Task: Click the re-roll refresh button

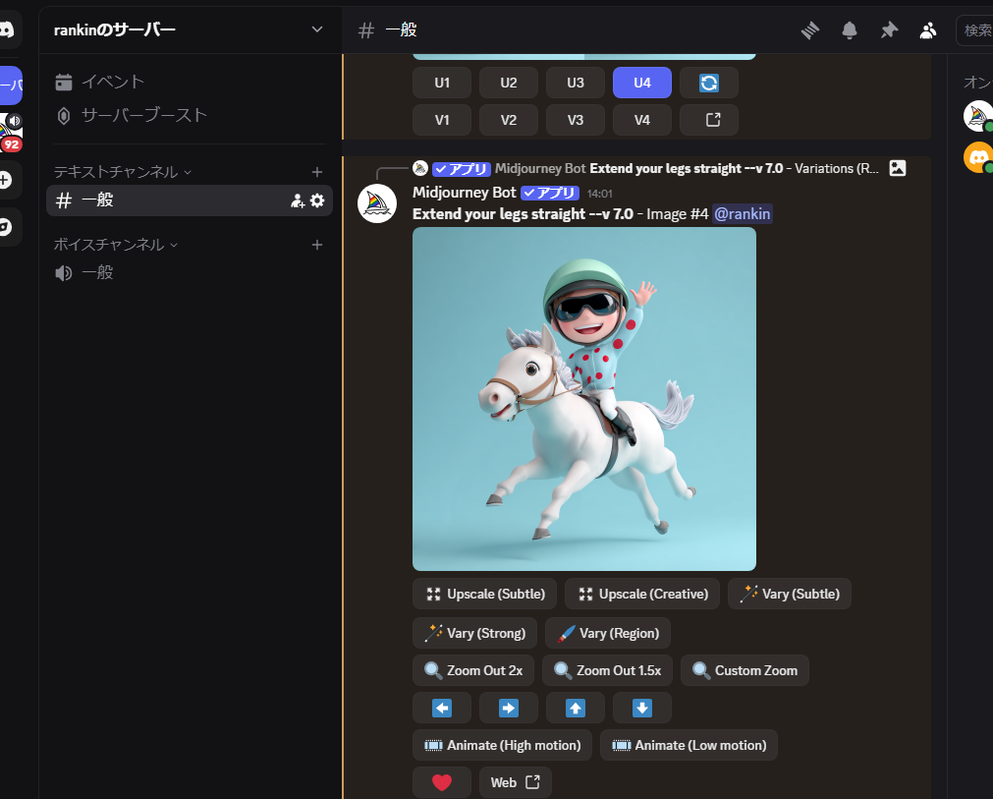Action: coord(708,83)
